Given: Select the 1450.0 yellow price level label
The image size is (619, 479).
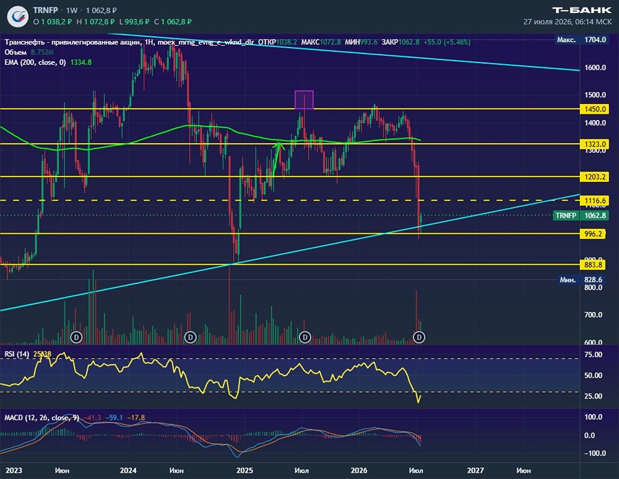Looking at the screenshot, I should tap(594, 110).
